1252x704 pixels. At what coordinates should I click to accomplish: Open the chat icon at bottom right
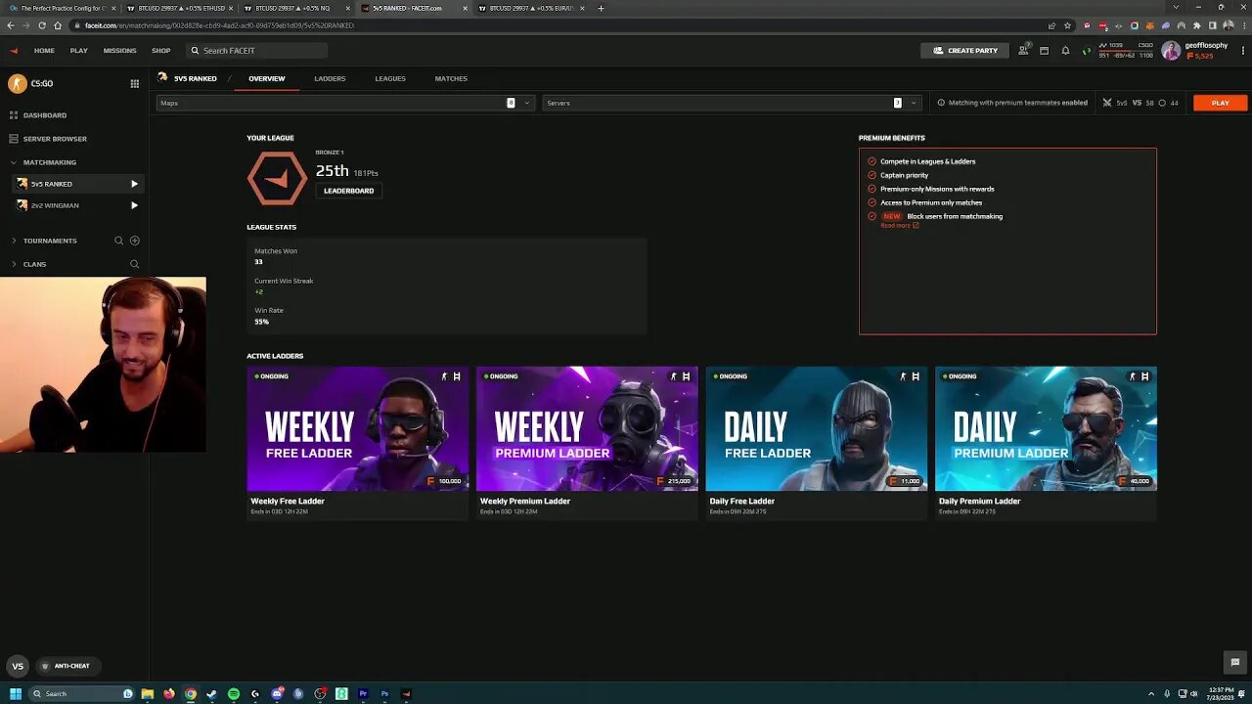pos(1235,662)
